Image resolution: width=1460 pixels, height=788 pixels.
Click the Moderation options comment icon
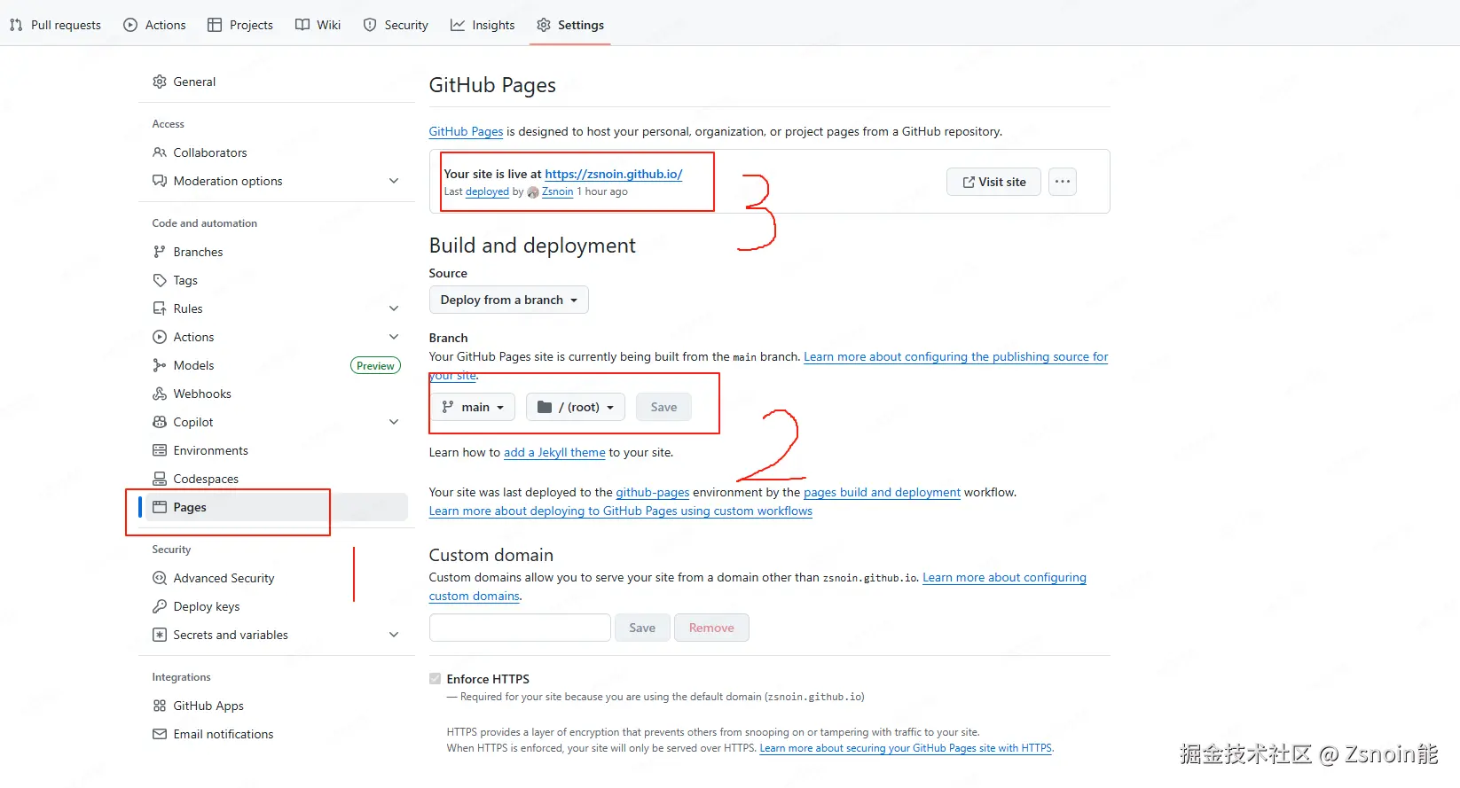[160, 181]
